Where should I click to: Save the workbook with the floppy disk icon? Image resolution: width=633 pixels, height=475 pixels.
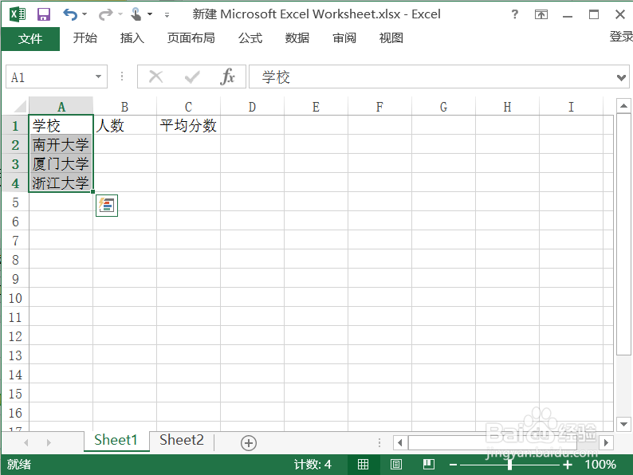[44, 14]
